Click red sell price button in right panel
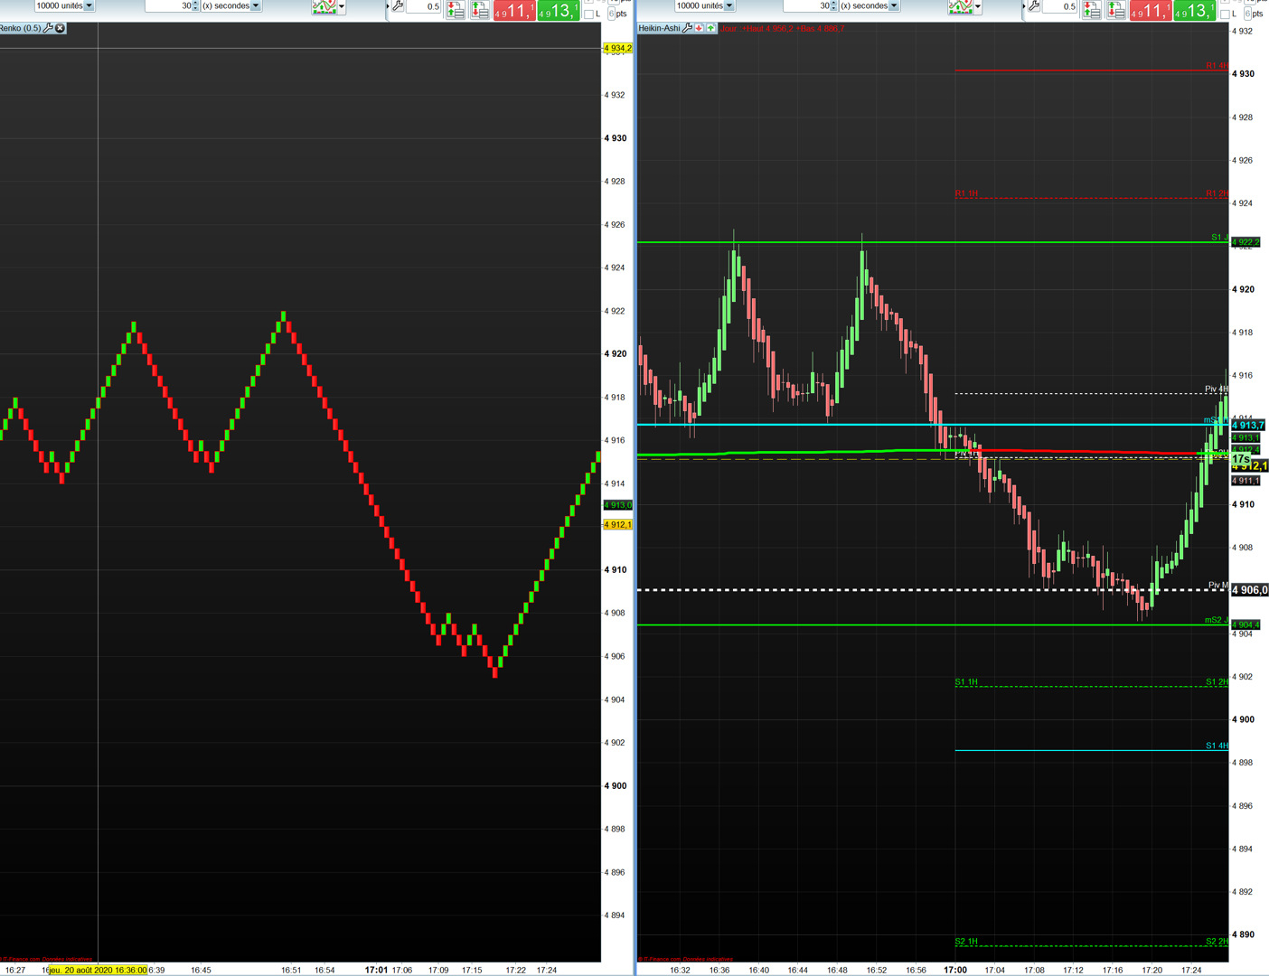This screenshot has height=976, width=1269. [x=1150, y=10]
